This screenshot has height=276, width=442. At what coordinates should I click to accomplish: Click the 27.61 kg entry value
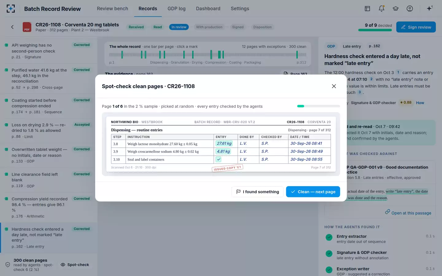coord(224,144)
